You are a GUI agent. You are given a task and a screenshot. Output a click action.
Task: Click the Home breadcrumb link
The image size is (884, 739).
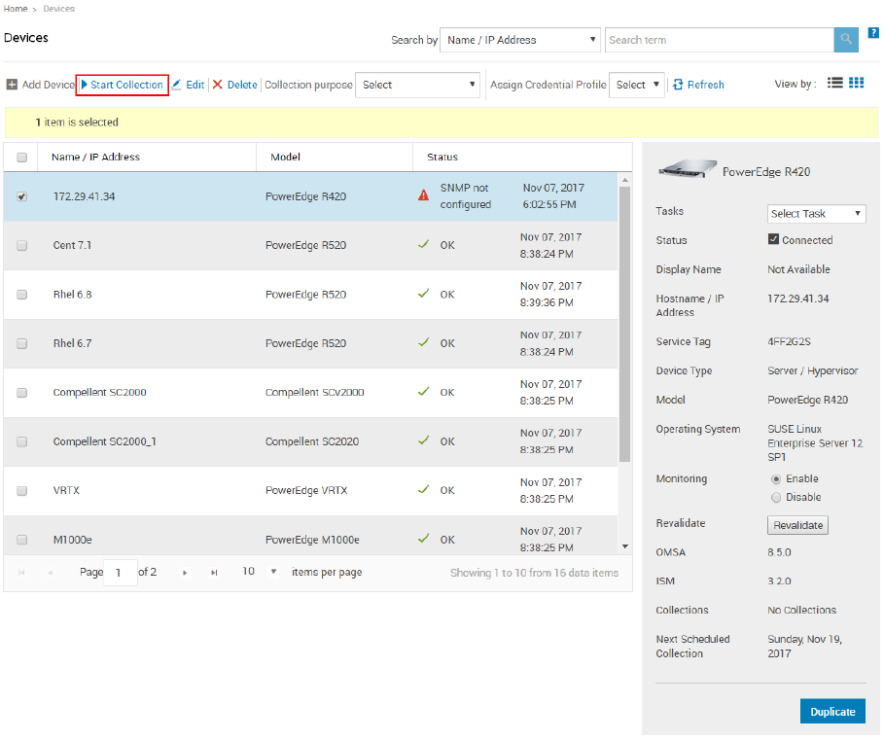tap(16, 9)
